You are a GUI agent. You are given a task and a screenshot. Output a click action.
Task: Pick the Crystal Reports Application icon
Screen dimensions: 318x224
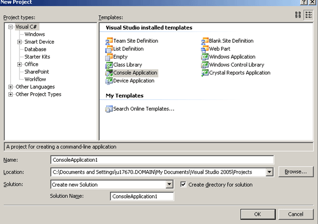pyautogui.click(x=205, y=73)
